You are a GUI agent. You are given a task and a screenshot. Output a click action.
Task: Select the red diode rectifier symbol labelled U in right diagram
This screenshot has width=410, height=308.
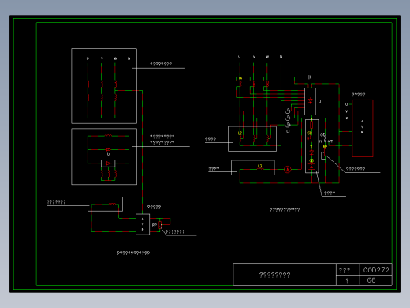(311, 100)
